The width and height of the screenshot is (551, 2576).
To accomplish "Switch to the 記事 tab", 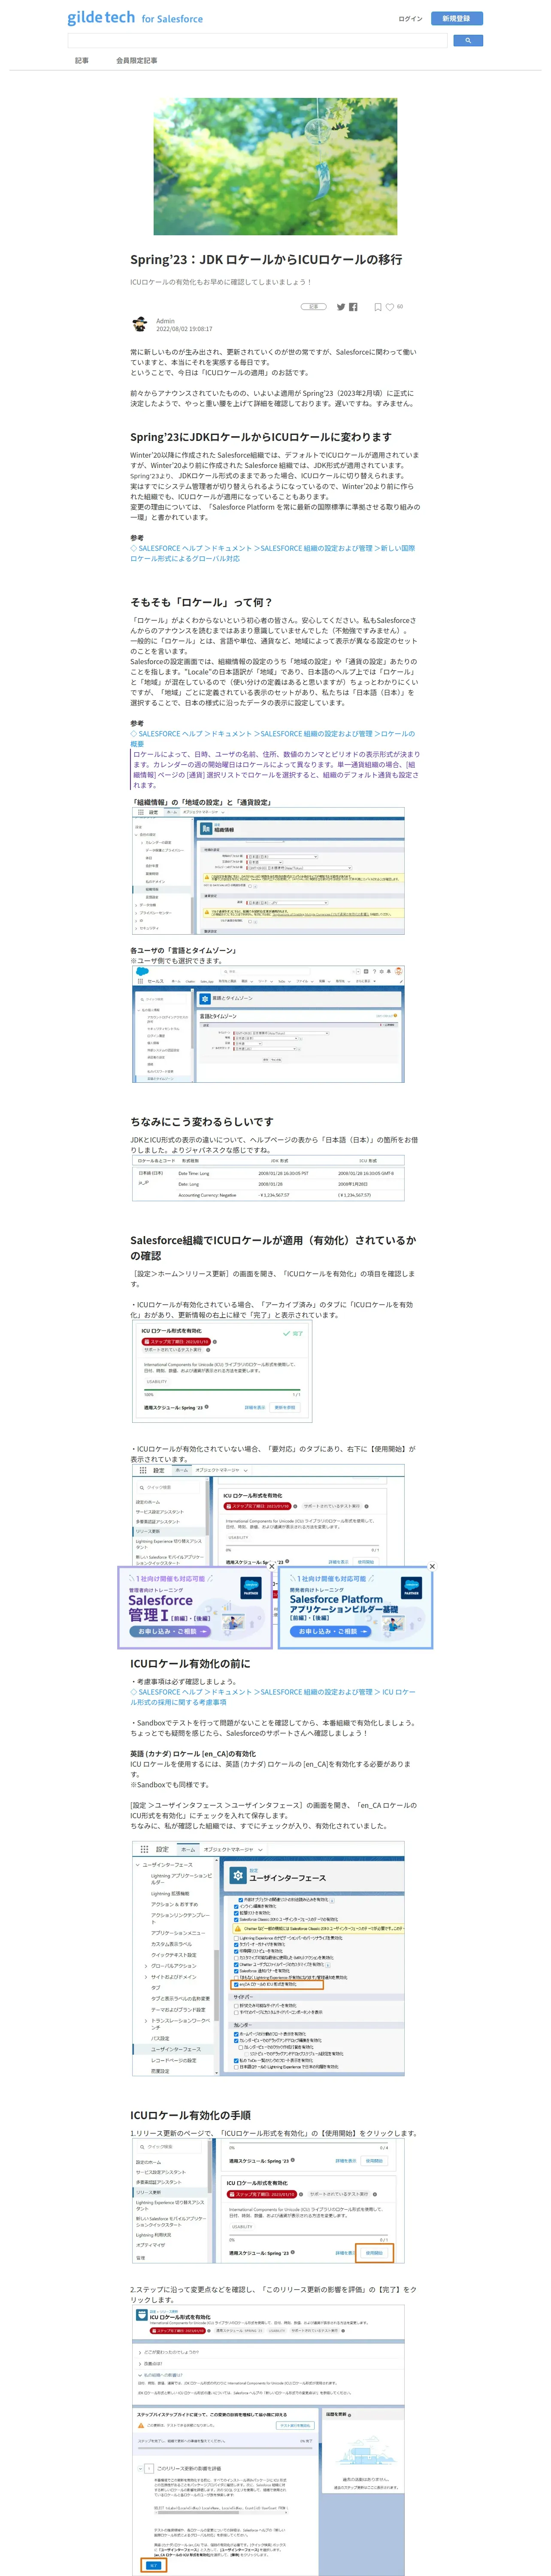I will [82, 60].
